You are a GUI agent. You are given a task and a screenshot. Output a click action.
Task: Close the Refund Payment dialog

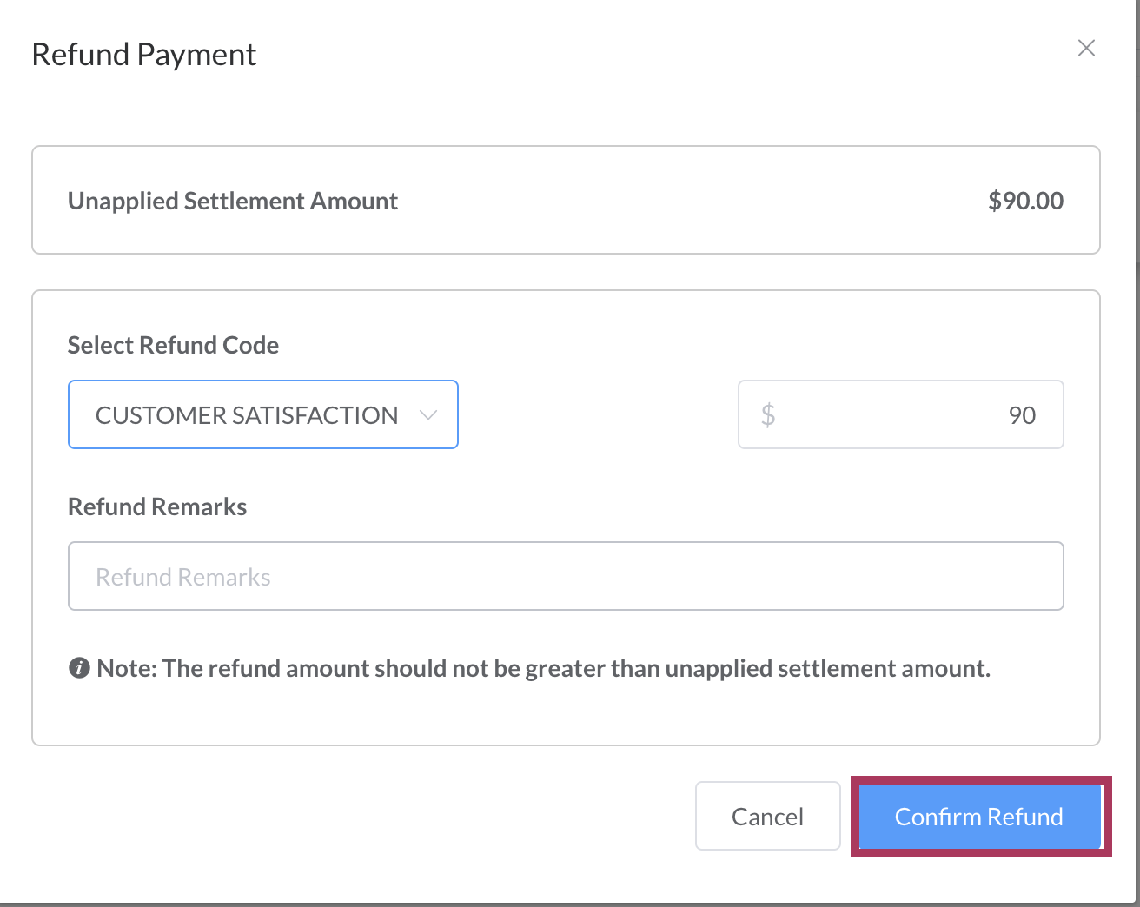(x=1086, y=48)
